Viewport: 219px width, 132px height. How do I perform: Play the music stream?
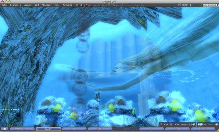tap(164, 125)
